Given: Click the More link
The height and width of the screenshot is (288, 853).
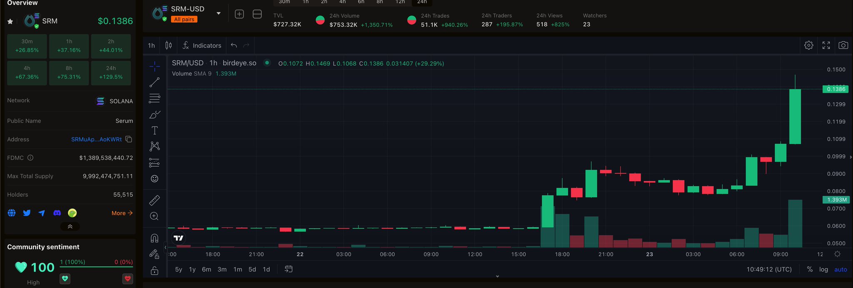Looking at the screenshot, I should point(122,213).
